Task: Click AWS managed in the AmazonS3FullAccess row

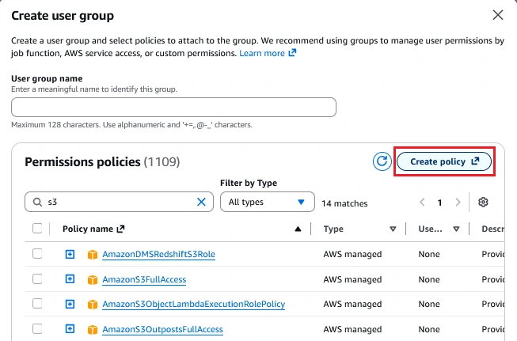Action: tap(352, 279)
